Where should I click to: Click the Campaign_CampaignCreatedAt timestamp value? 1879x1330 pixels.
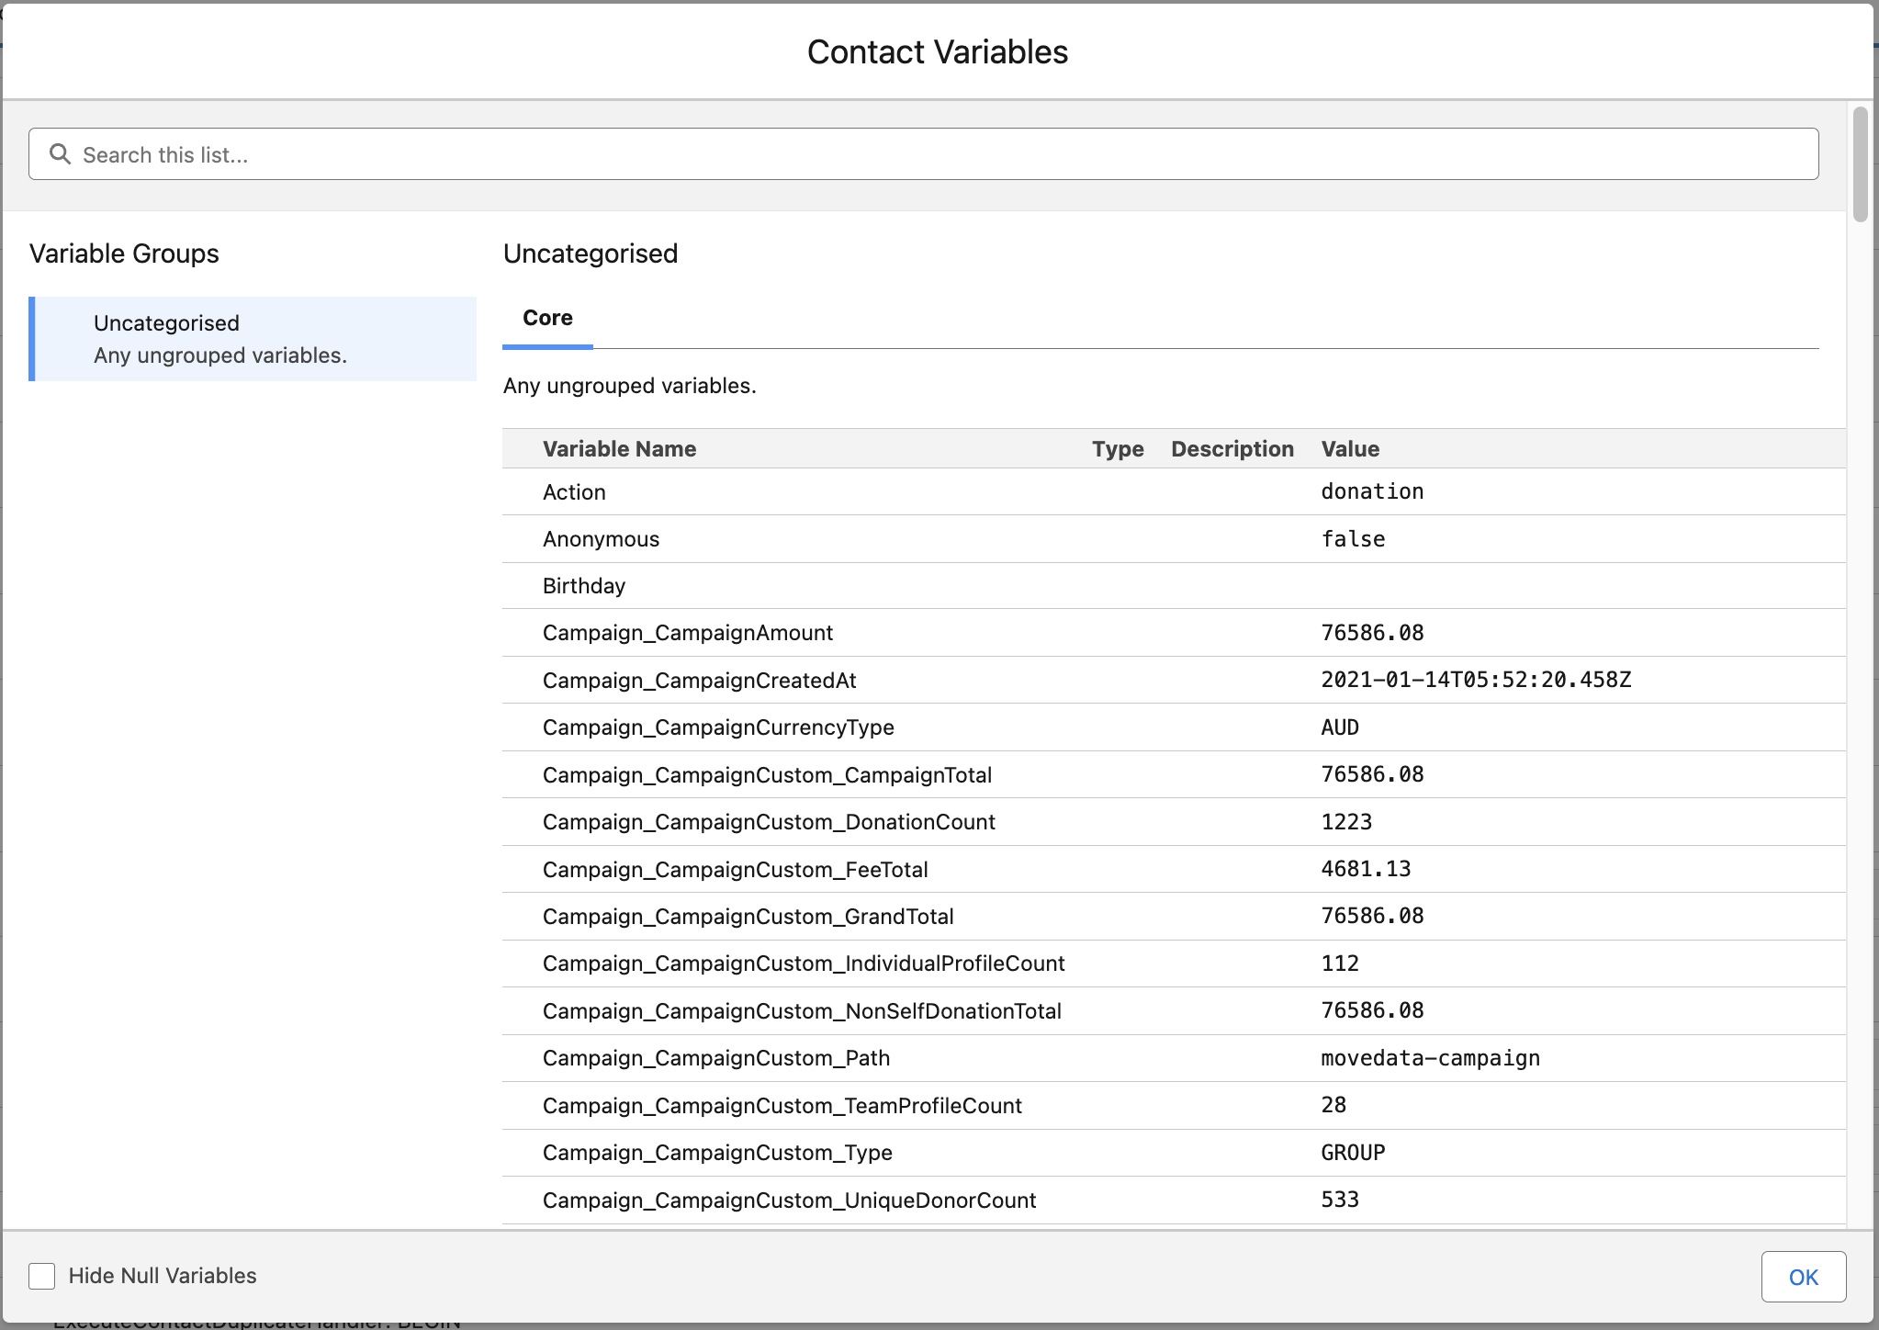pyautogui.click(x=1476, y=680)
